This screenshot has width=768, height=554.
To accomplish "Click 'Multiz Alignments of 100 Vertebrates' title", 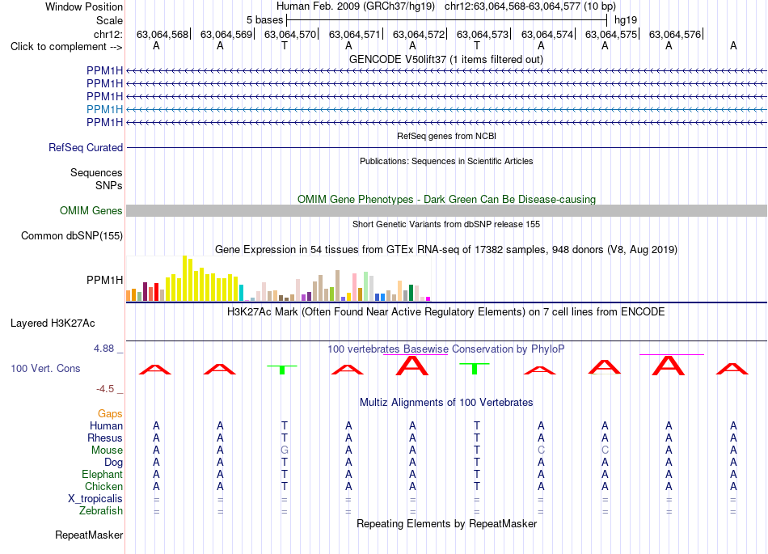I will (x=446, y=402).
